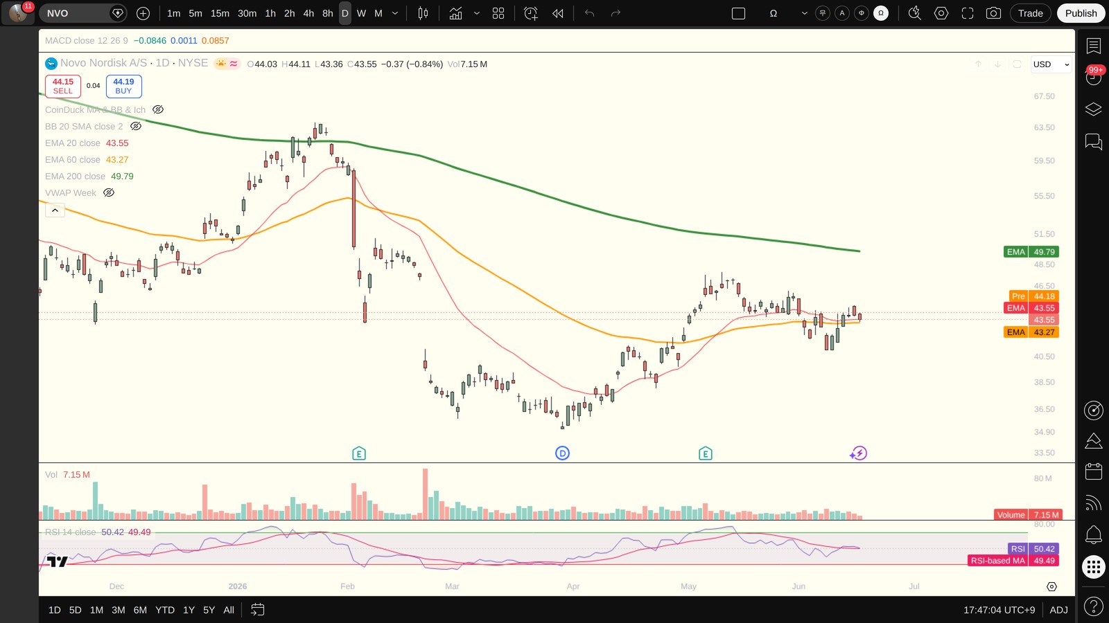This screenshot has width=1109, height=623.
Task: Show the VWAP Week indicator
Action: 109,192
